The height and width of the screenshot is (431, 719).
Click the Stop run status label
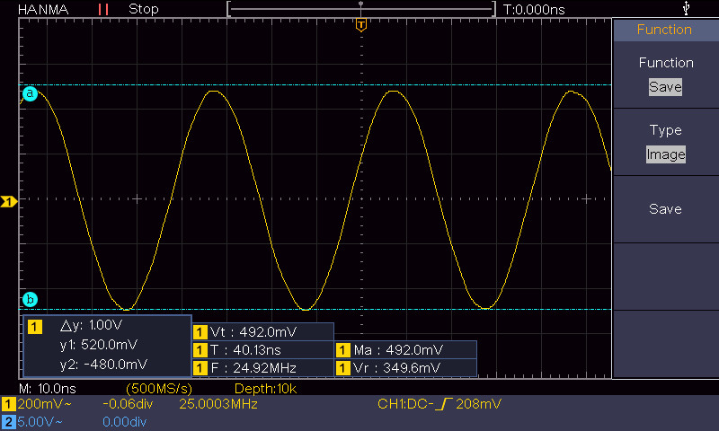click(144, 9)
